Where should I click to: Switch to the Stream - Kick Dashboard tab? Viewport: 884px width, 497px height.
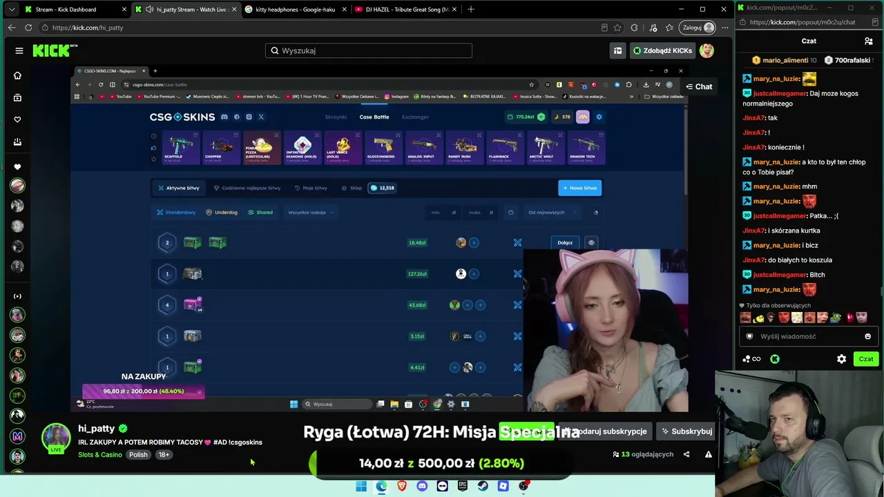click(75, 10)
